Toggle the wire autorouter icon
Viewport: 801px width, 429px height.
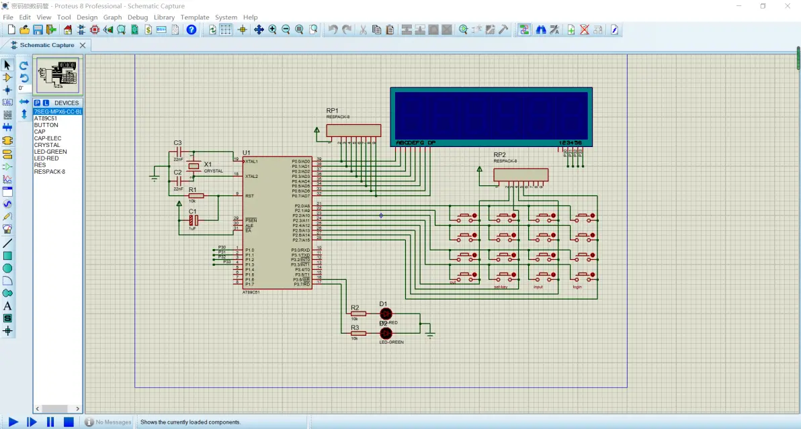click(524, 30)
